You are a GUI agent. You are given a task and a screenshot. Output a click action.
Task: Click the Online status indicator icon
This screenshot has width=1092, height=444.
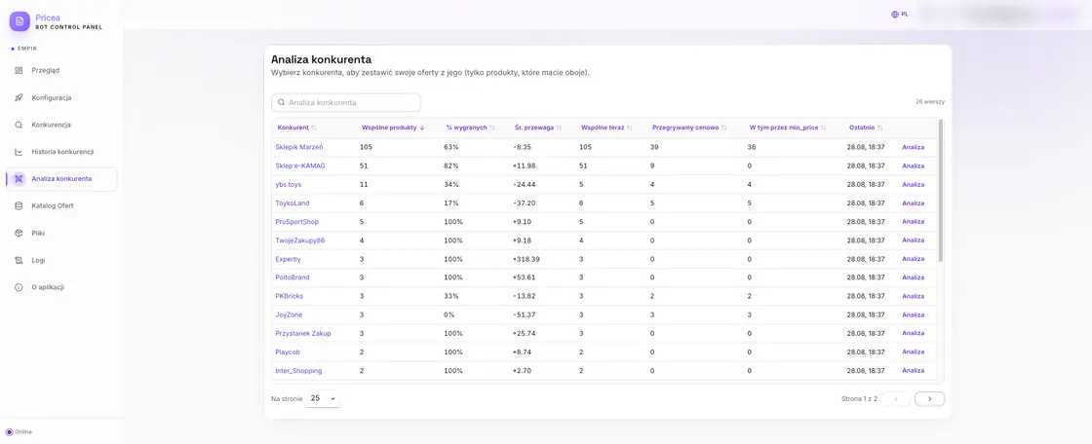pos(10,431)
